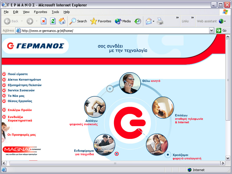Click the Back navigation button
This screenshot has width=232, height=174.
tap(11, 21)
